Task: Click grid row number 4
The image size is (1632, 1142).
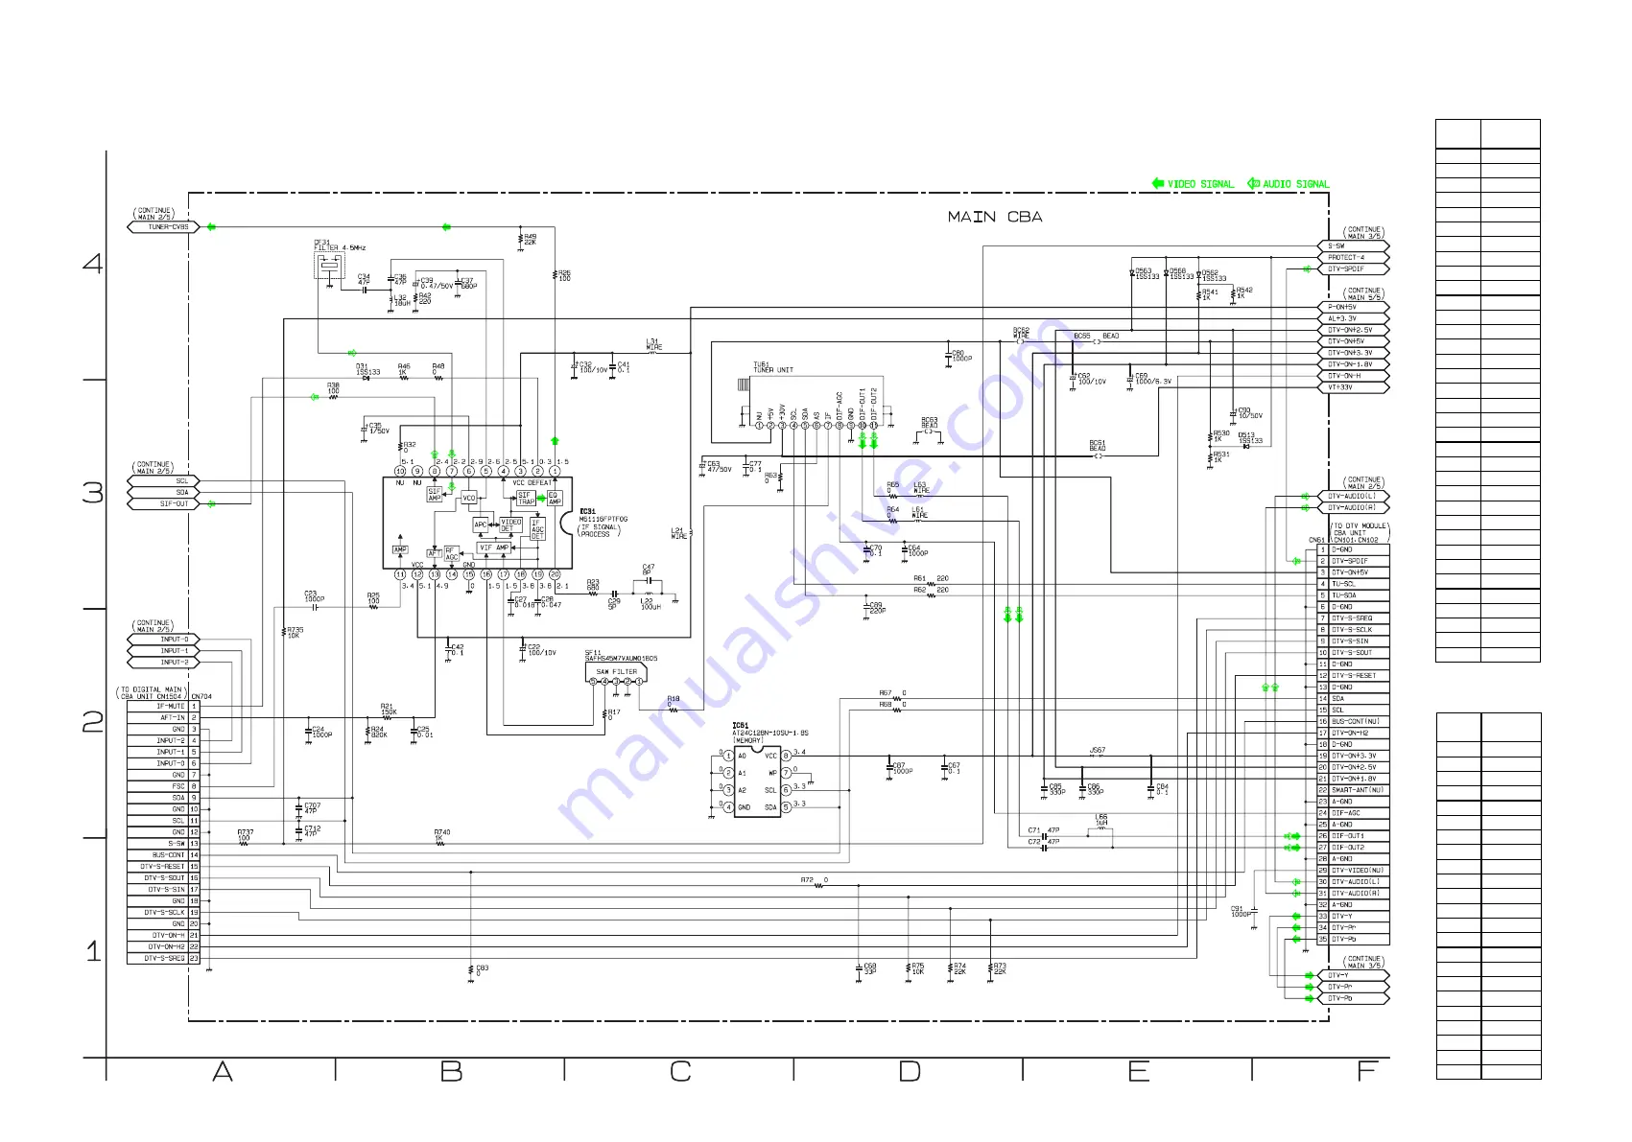Action: 93,263
